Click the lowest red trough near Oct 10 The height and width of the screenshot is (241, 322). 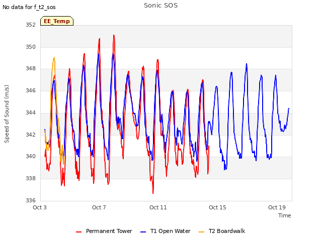(x=153, y=193)
